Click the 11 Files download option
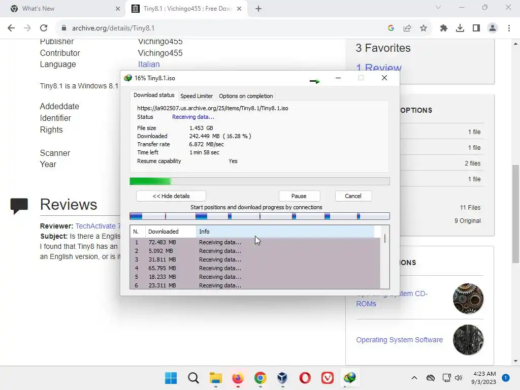The image size is (520, 390). tap(470, 208)
